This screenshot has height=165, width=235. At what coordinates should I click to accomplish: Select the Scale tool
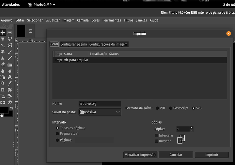[3, 96]
